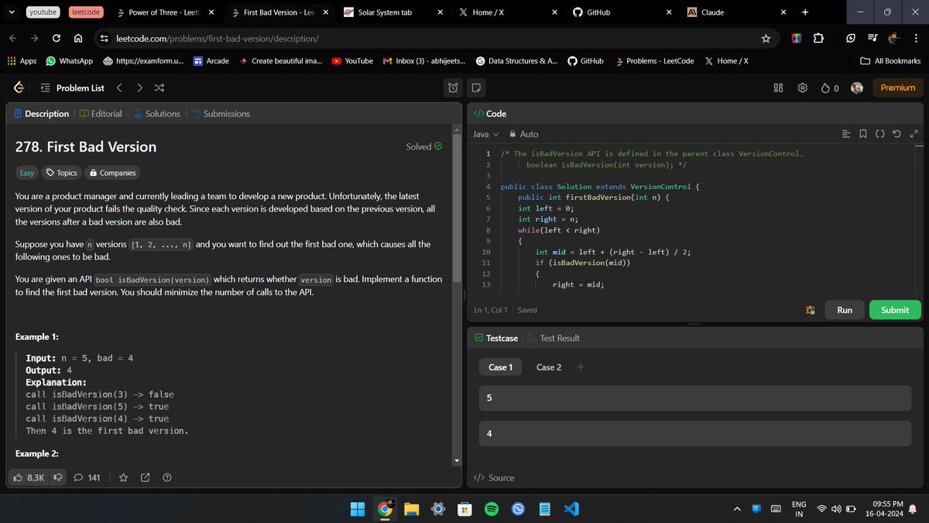Expand the Source section under testcases
The image size is (929, 523).
click(x=494, y=478)
